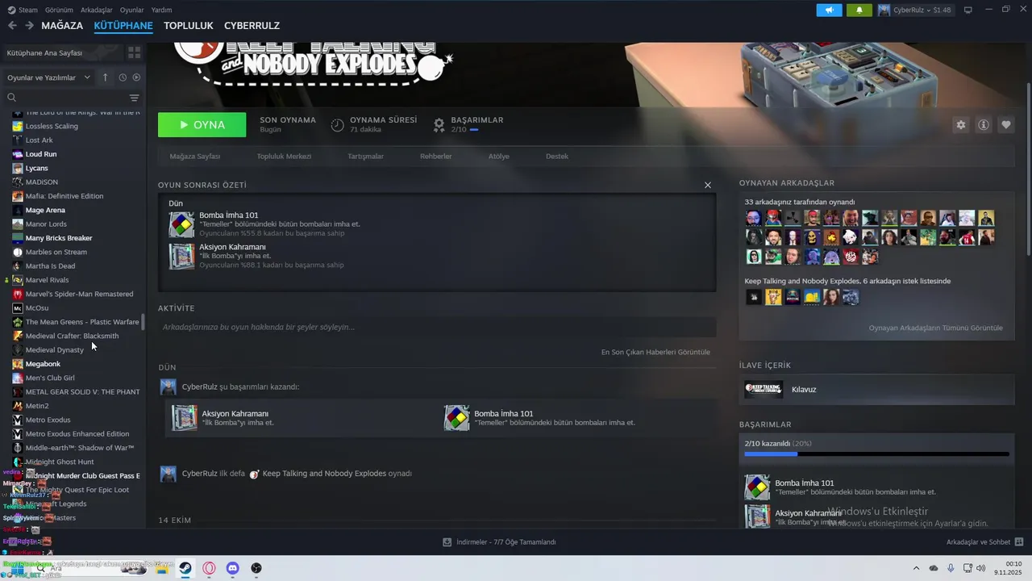Open Mağaza Sayfası link
1032x581 pixels.
(x=194, y=157)
